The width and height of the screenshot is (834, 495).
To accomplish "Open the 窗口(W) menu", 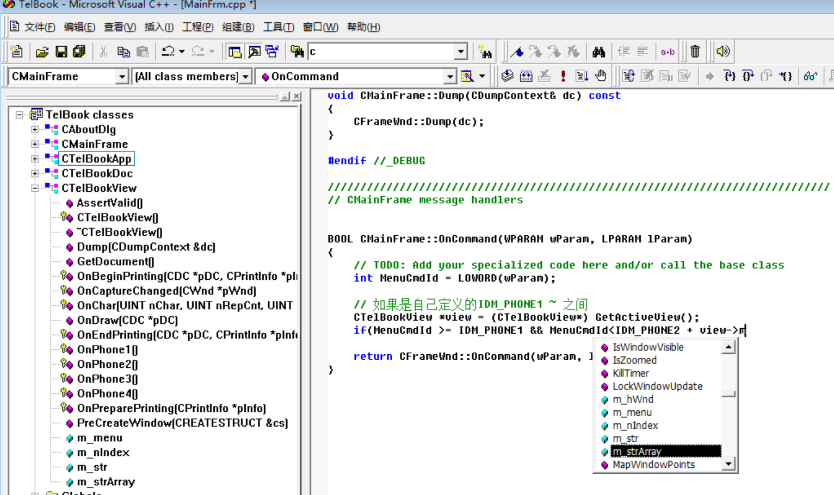I will point(320,27).
